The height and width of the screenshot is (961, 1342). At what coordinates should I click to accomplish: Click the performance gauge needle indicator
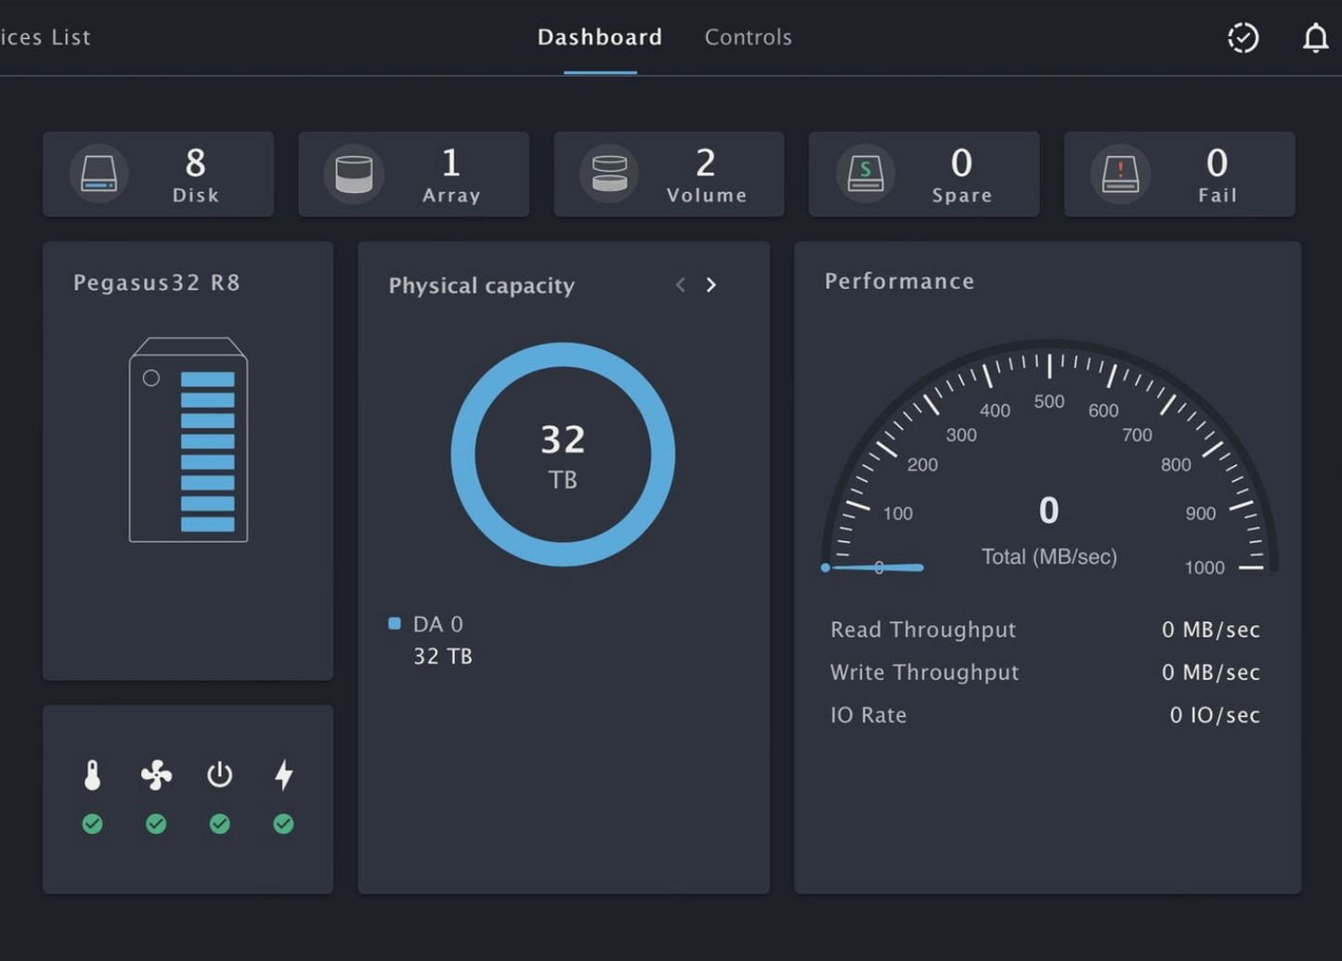pos(873,566)
